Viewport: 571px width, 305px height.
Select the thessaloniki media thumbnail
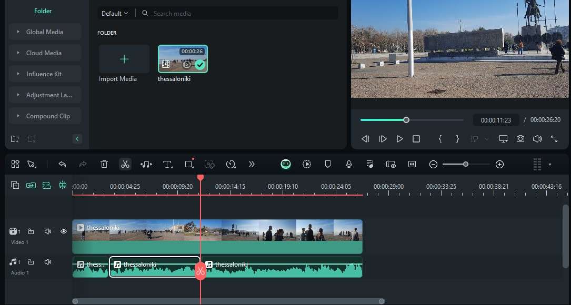click(x=183, y=59)
